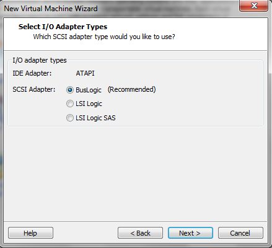The image size is (272, 248).
Task: Click the LSI Logic SAS text label
Action: pos(95,118)
